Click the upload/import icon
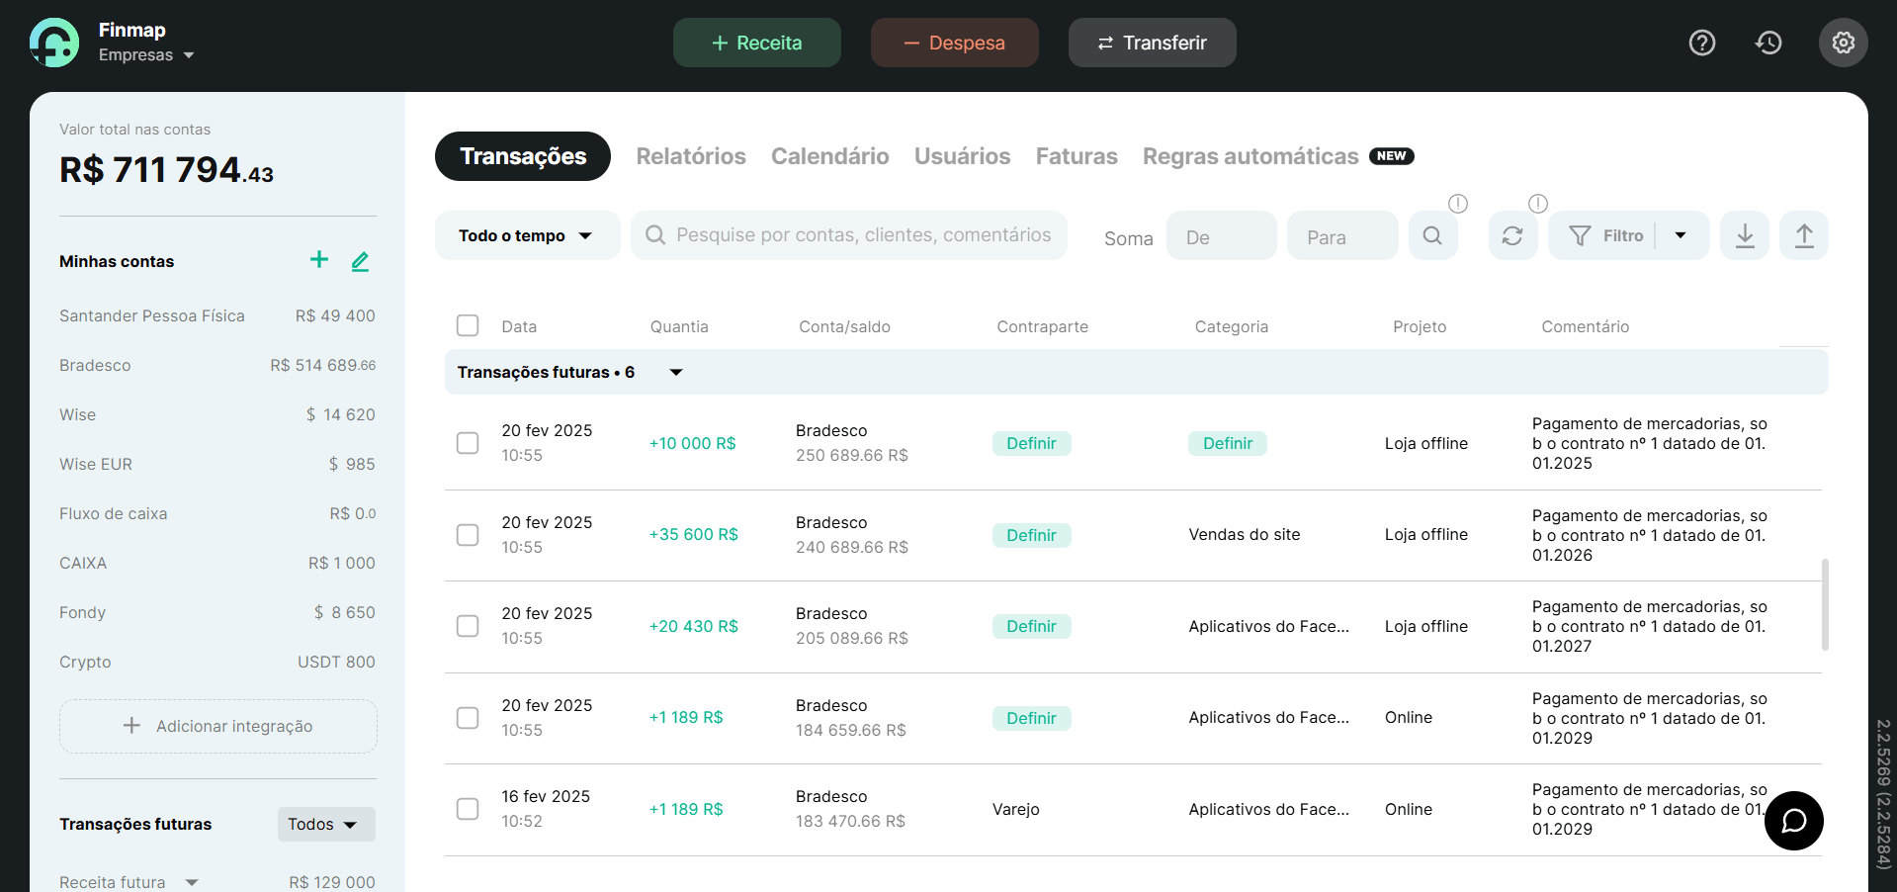Image resolution: width=1897 pixels, height=892 pixels. (x=1803, y=235)
